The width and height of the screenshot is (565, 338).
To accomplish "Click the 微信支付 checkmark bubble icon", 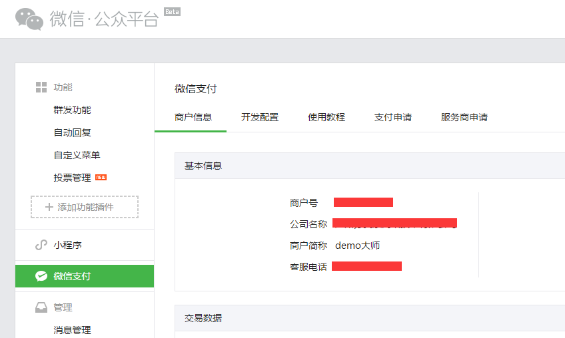I will (x=41, y=276).
